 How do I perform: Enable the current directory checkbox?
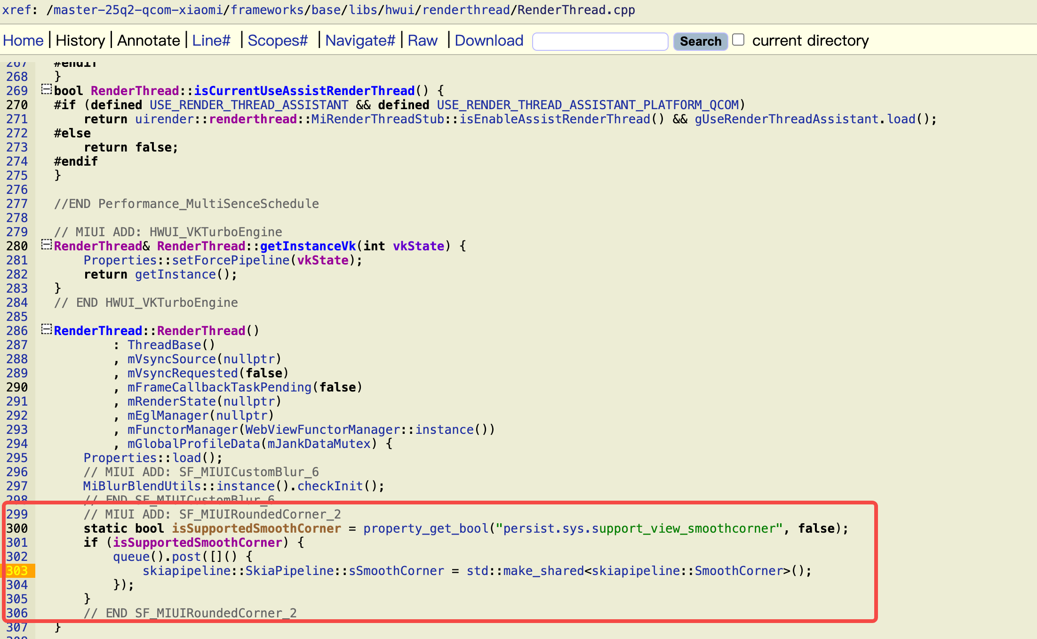[738, 40]
